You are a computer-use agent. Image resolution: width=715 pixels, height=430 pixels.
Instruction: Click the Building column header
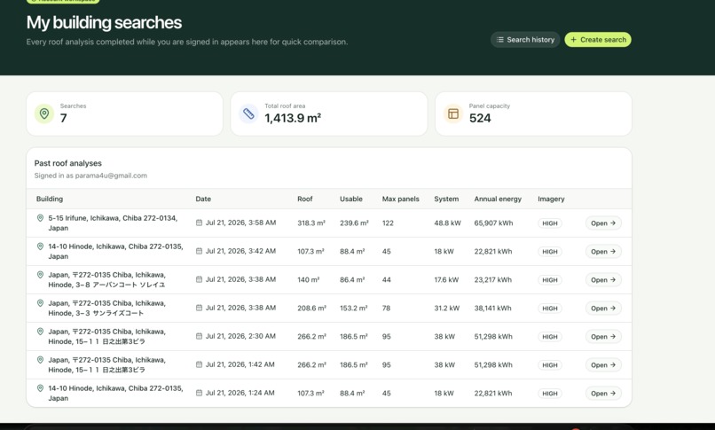50,199
